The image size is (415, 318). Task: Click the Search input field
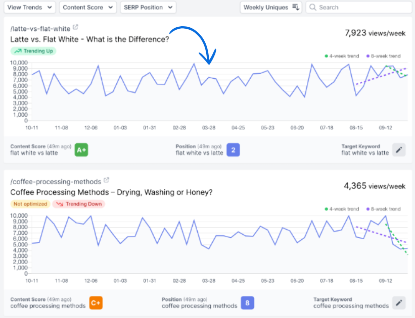tap(358, 8)
